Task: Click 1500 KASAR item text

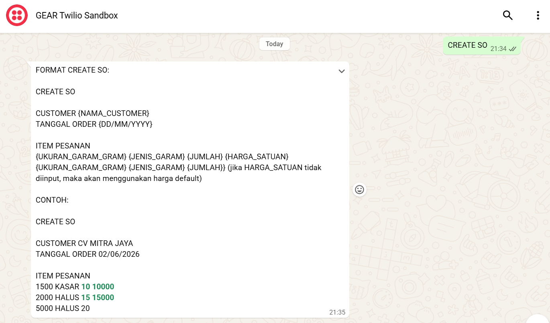Action: pos(57,286)
